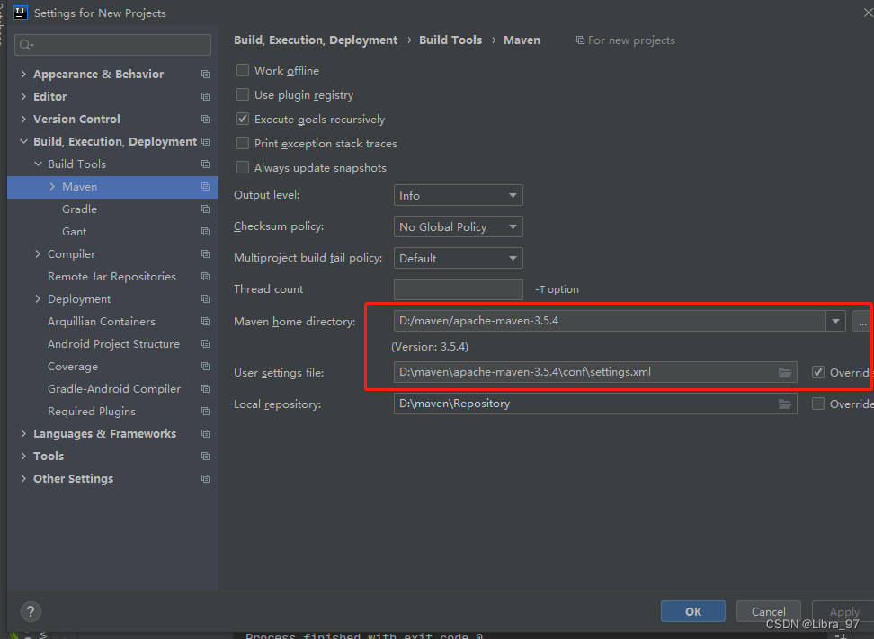Expand the Compiler node
874x639 pixels.
click(x=38, y=254)
